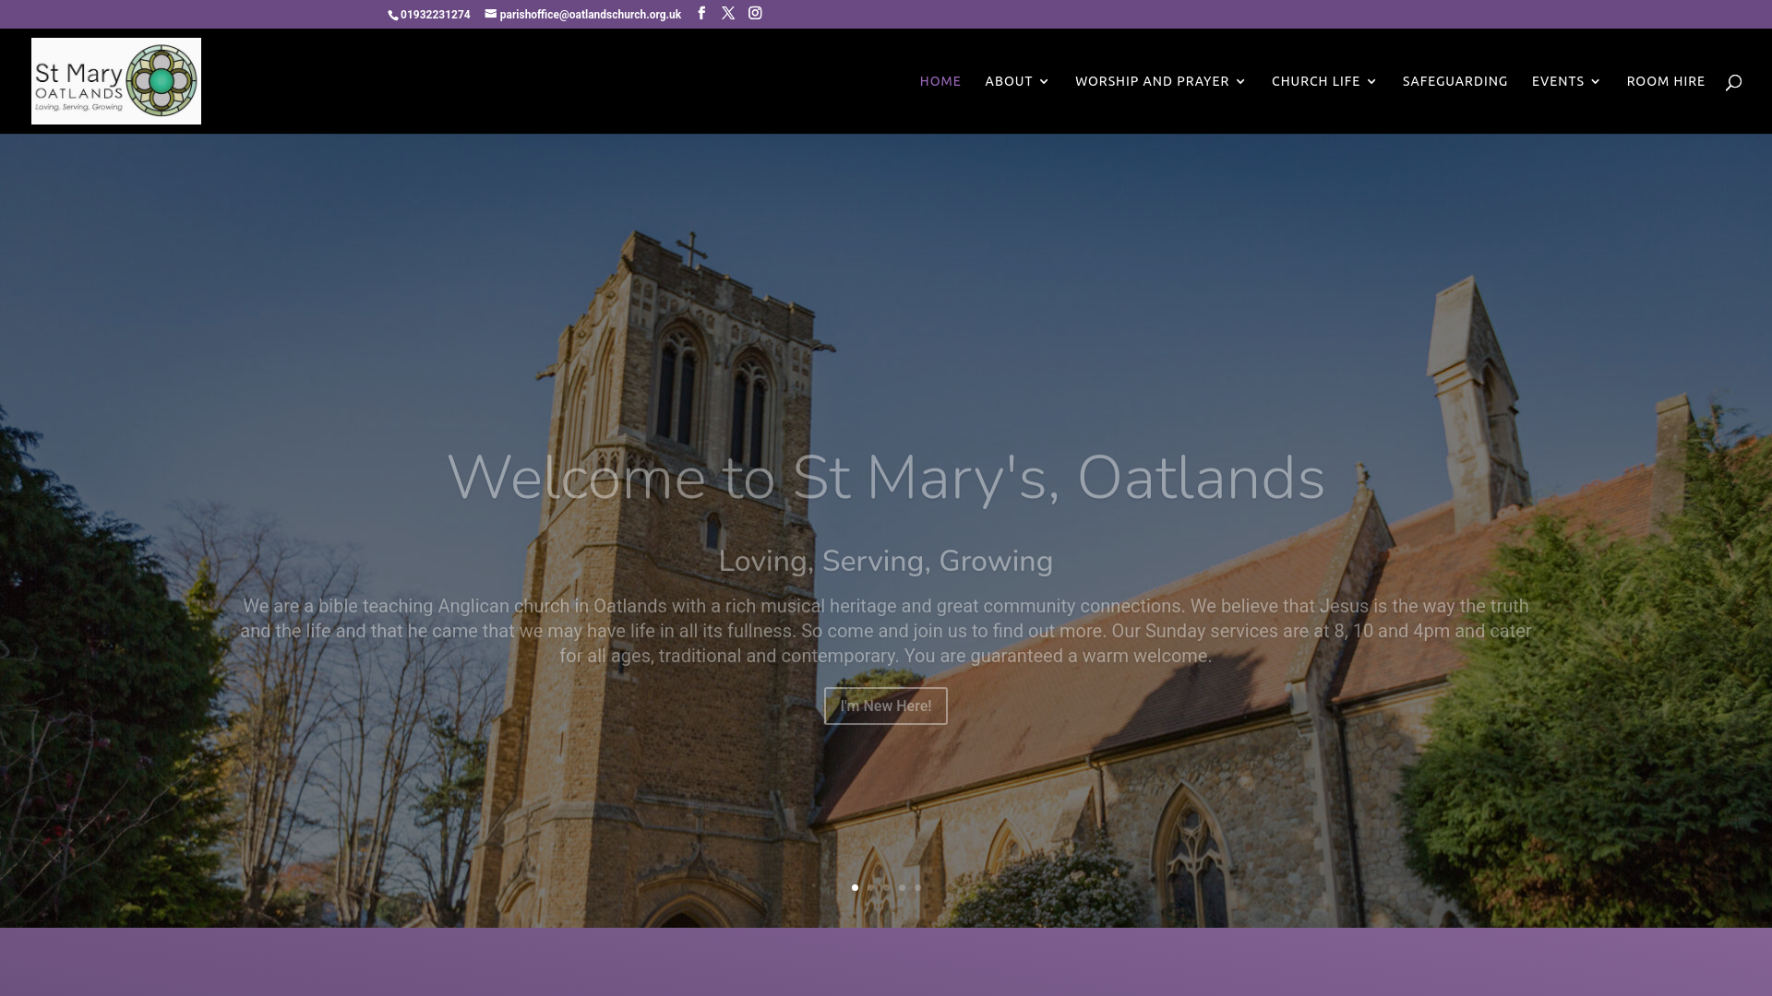Open the SAFEGUARDING menu item
Image resolution: width=1772 pixels, height=996 pixels.
tap(1455, 81)
